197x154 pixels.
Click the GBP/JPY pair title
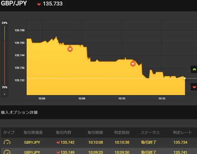14,3
